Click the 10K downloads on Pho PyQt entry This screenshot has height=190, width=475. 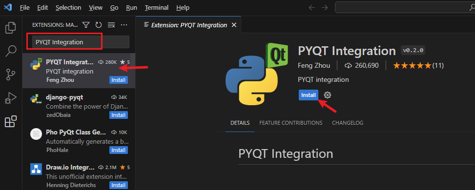(119, 132)
